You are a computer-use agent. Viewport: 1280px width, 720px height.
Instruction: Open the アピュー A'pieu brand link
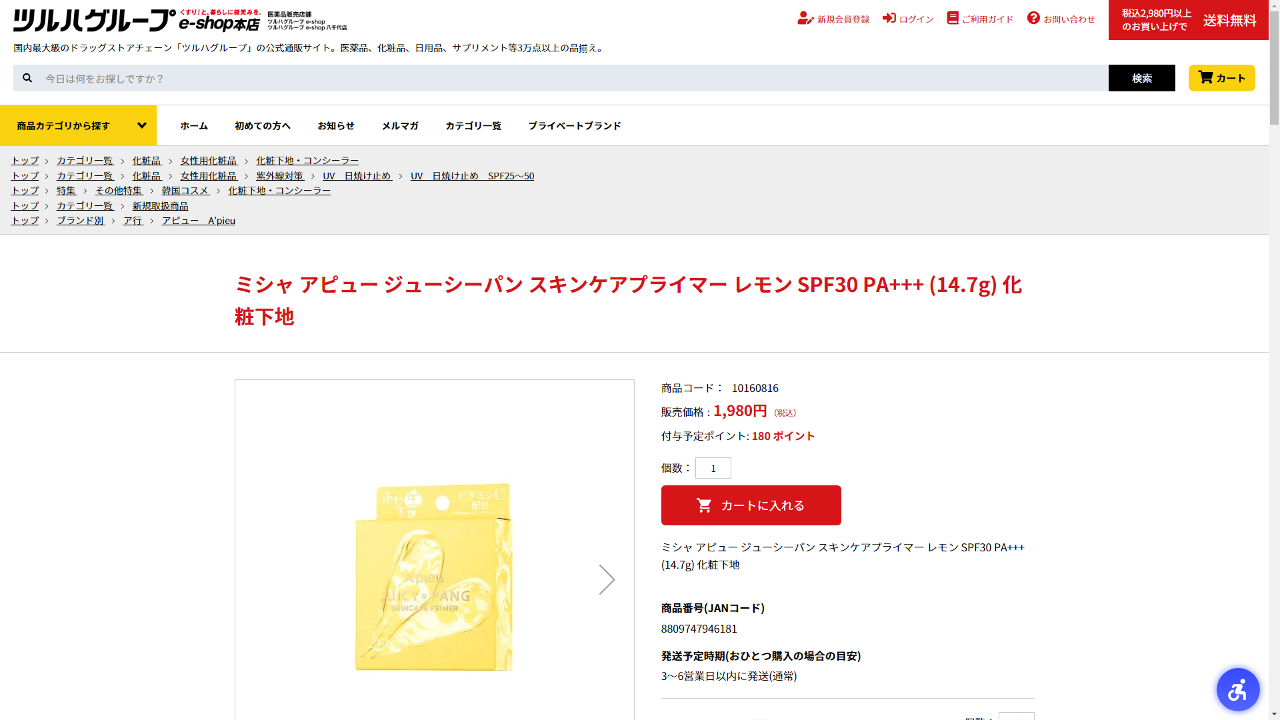click(x=198, y=221)
